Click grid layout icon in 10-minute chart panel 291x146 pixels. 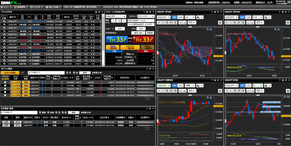[x=287, y=23]
